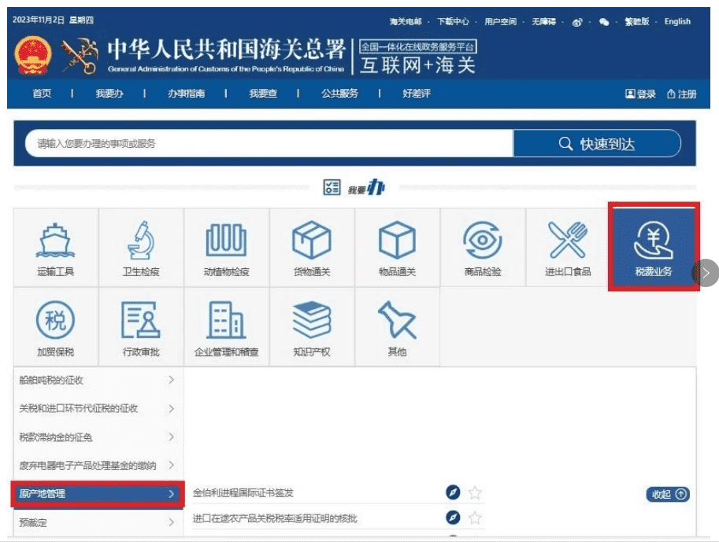Open 我要查 in the navigation bar

[263, 94]
